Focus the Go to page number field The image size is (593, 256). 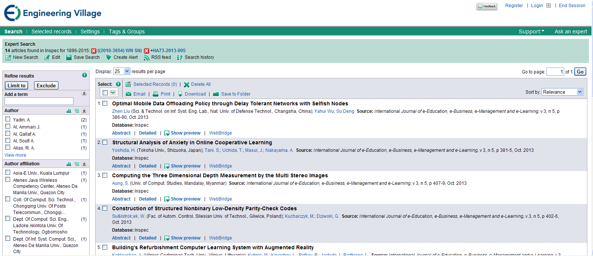point(555,72)
